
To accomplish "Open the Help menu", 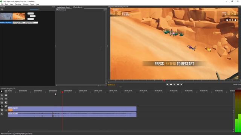I will tap(37, 4).
